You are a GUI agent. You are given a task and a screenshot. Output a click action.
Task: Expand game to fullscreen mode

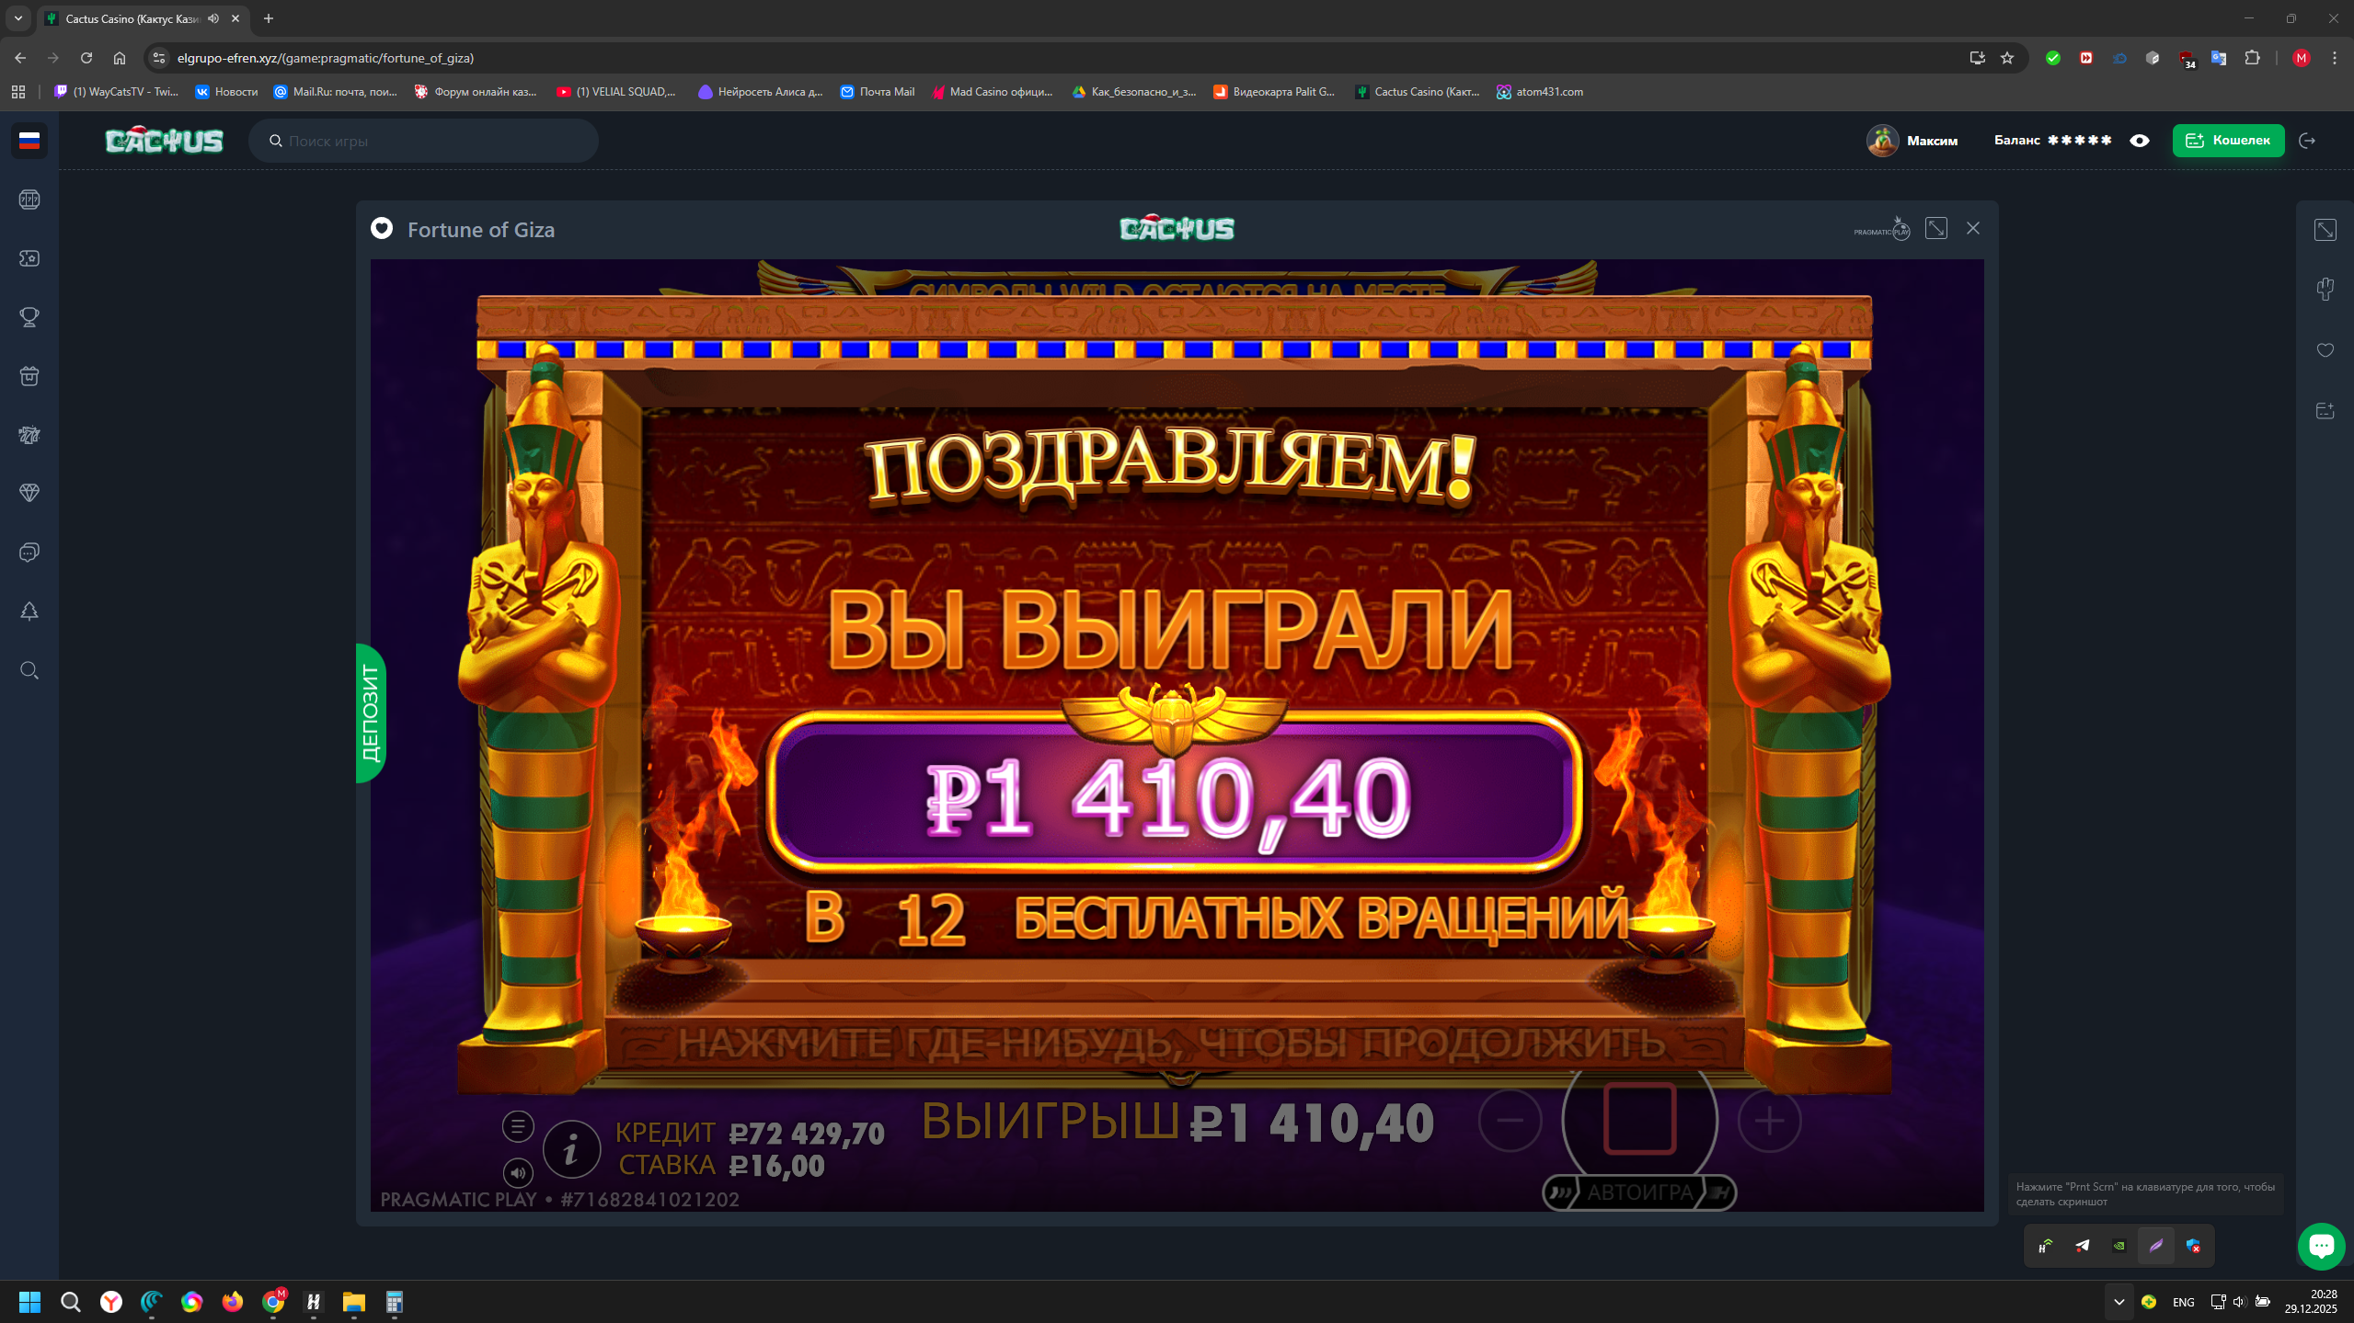[1935, 229]
